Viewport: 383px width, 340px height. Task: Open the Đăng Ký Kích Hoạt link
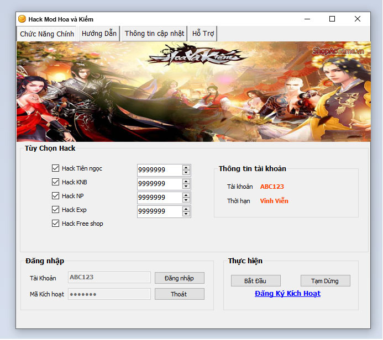click(x=287, y=294)
